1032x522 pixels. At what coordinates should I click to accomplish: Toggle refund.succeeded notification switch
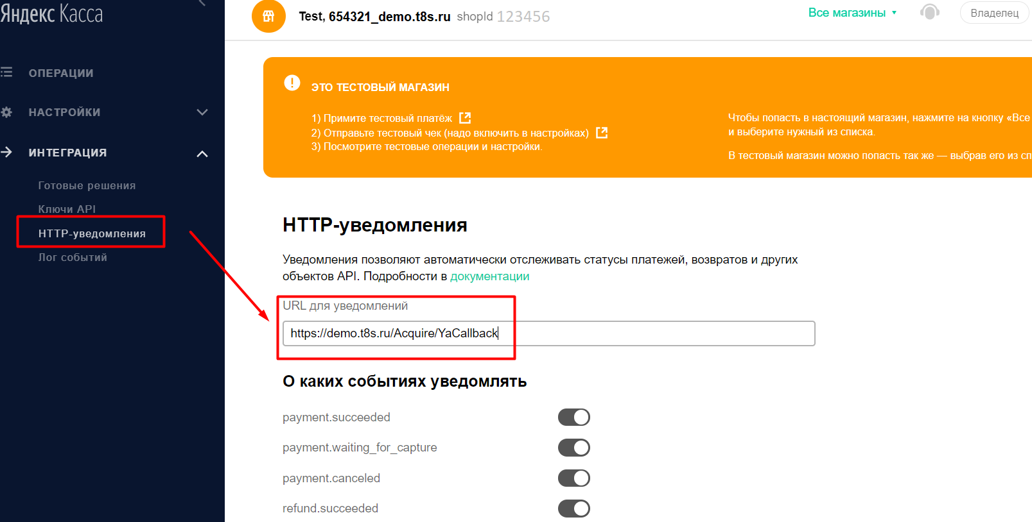pos(573,509)
